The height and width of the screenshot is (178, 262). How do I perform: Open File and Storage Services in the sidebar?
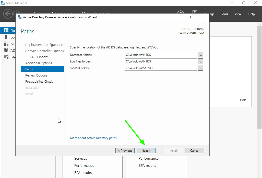pos(10,57)
